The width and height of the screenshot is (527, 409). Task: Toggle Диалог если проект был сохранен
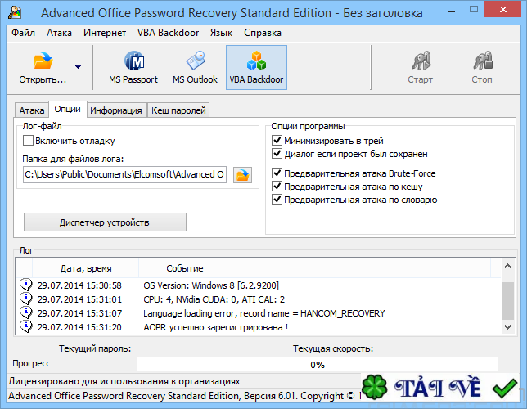coord(277,154)
